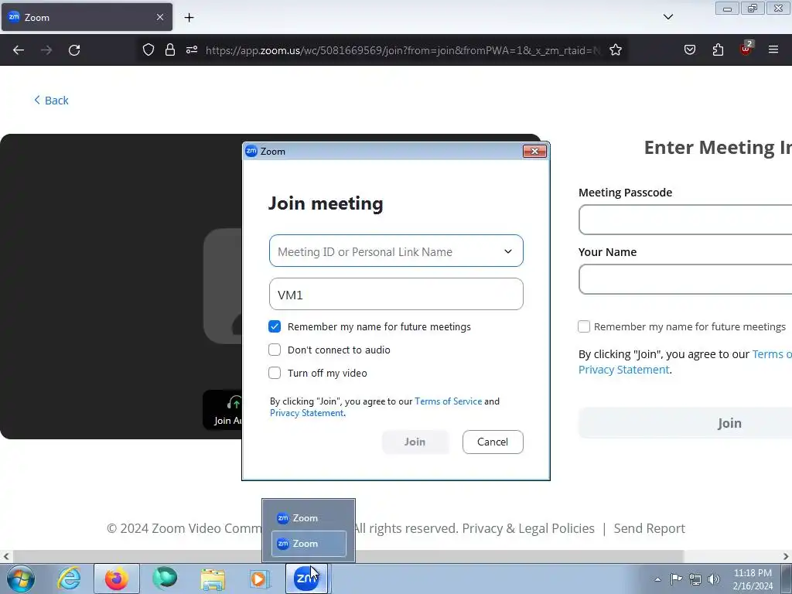The width and height of the screenshot is (792, 594).
Task: Open the network tray icon
Action: [695, 579]
